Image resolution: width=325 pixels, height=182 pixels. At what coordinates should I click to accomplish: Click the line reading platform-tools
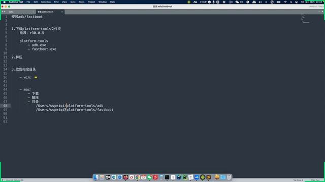point(34,41)
